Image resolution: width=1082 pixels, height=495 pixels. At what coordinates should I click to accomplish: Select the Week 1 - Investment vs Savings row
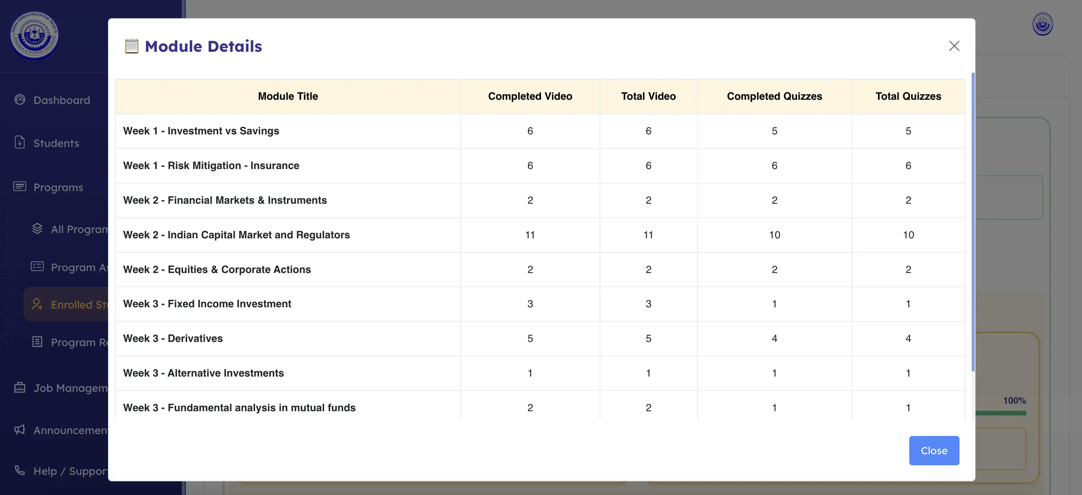540,131
